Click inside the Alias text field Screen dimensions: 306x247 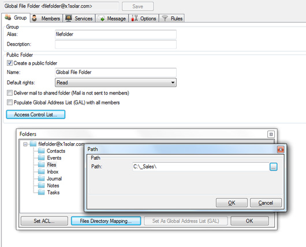115,34
